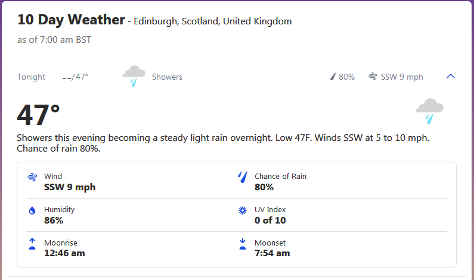Click the 7:54 am moonset time
Image resolution: width=474 pixels, height=280 pixels.
(272, 253)
